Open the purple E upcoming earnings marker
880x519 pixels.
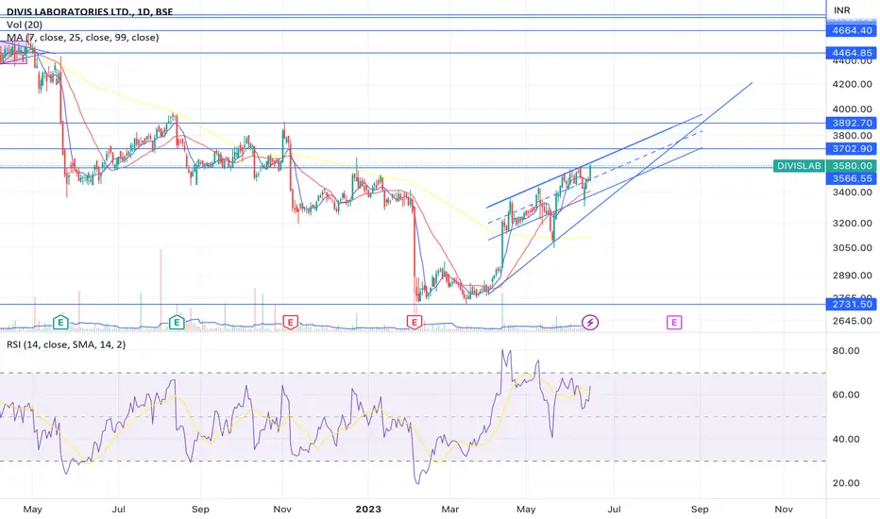click(674, 322)
